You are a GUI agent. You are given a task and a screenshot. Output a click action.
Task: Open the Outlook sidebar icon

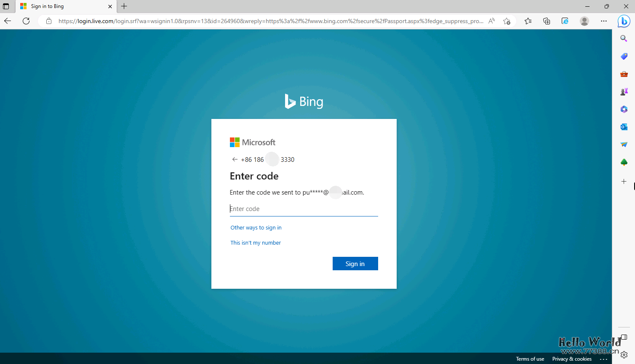624,127
